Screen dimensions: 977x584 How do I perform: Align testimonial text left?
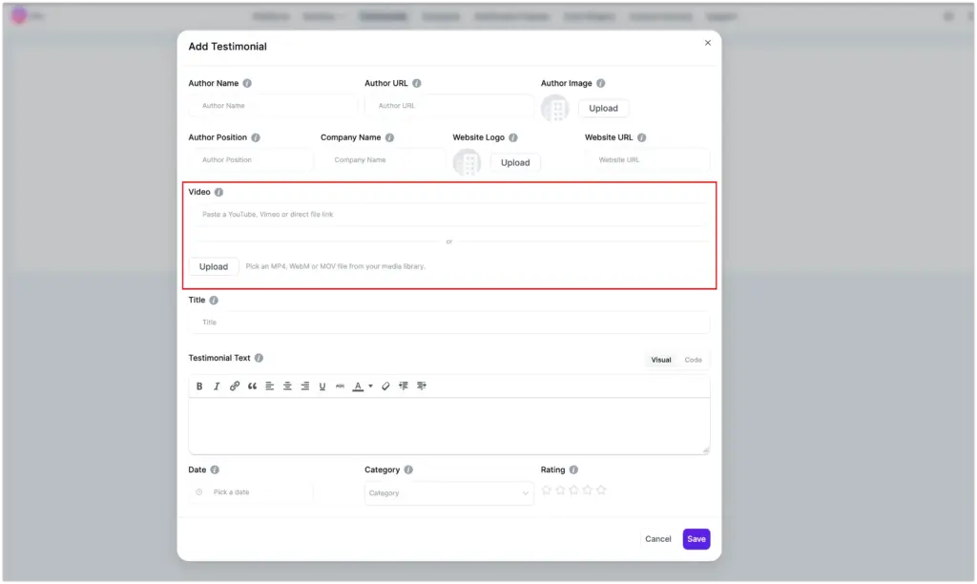coord(269,386)
